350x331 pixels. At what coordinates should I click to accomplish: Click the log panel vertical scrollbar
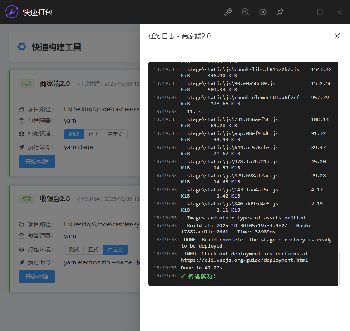339,268
